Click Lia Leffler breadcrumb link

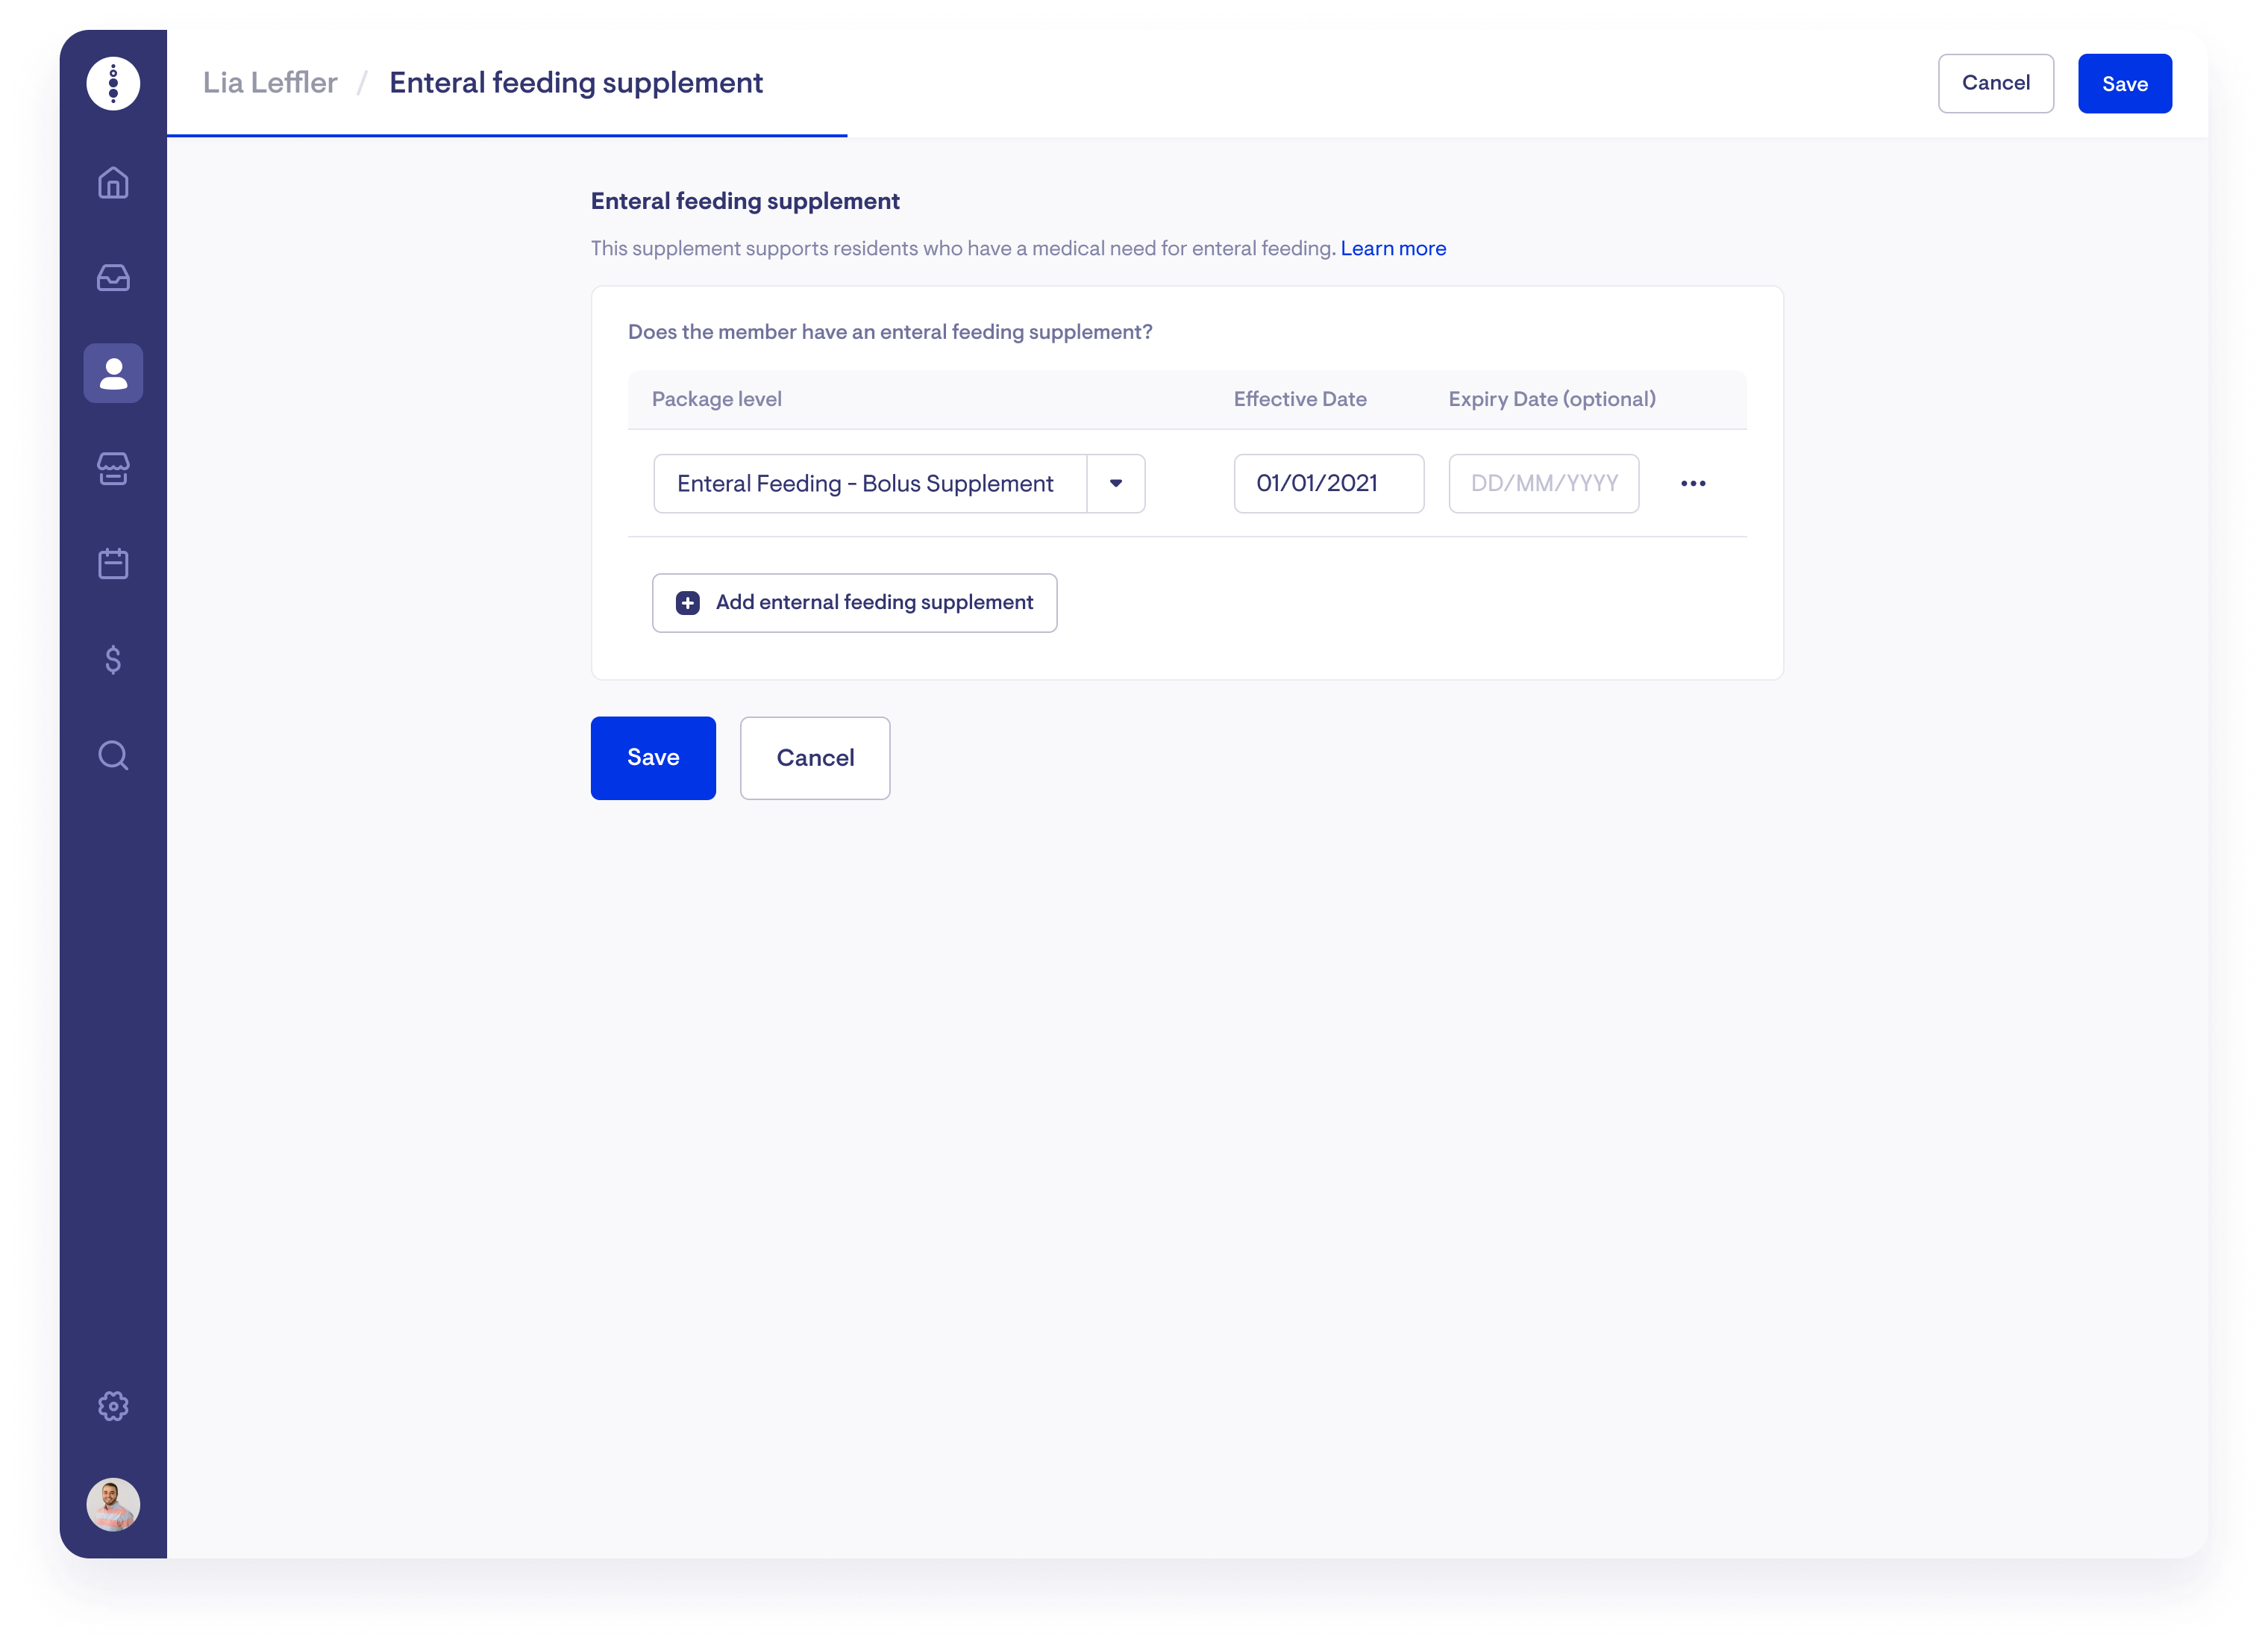point(270,82)
